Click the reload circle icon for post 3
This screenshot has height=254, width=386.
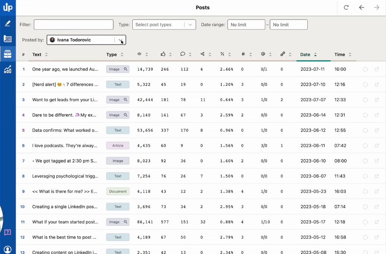coord(365,100)
